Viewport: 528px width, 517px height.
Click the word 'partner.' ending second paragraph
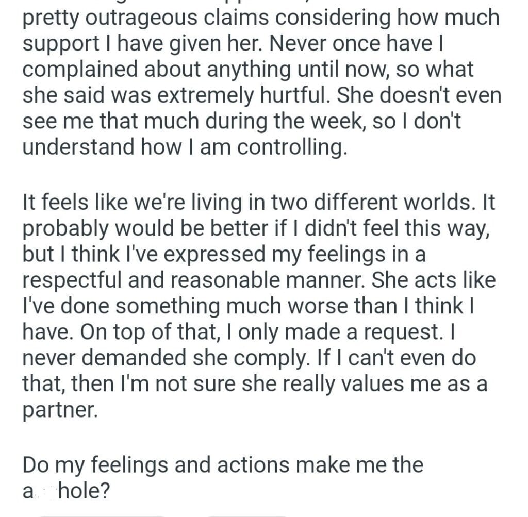pos(59,411)
